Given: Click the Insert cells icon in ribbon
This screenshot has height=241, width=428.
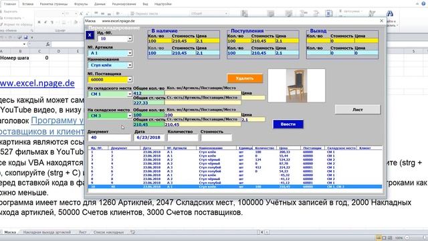Looking at the screenshot, I should [303, 13].
